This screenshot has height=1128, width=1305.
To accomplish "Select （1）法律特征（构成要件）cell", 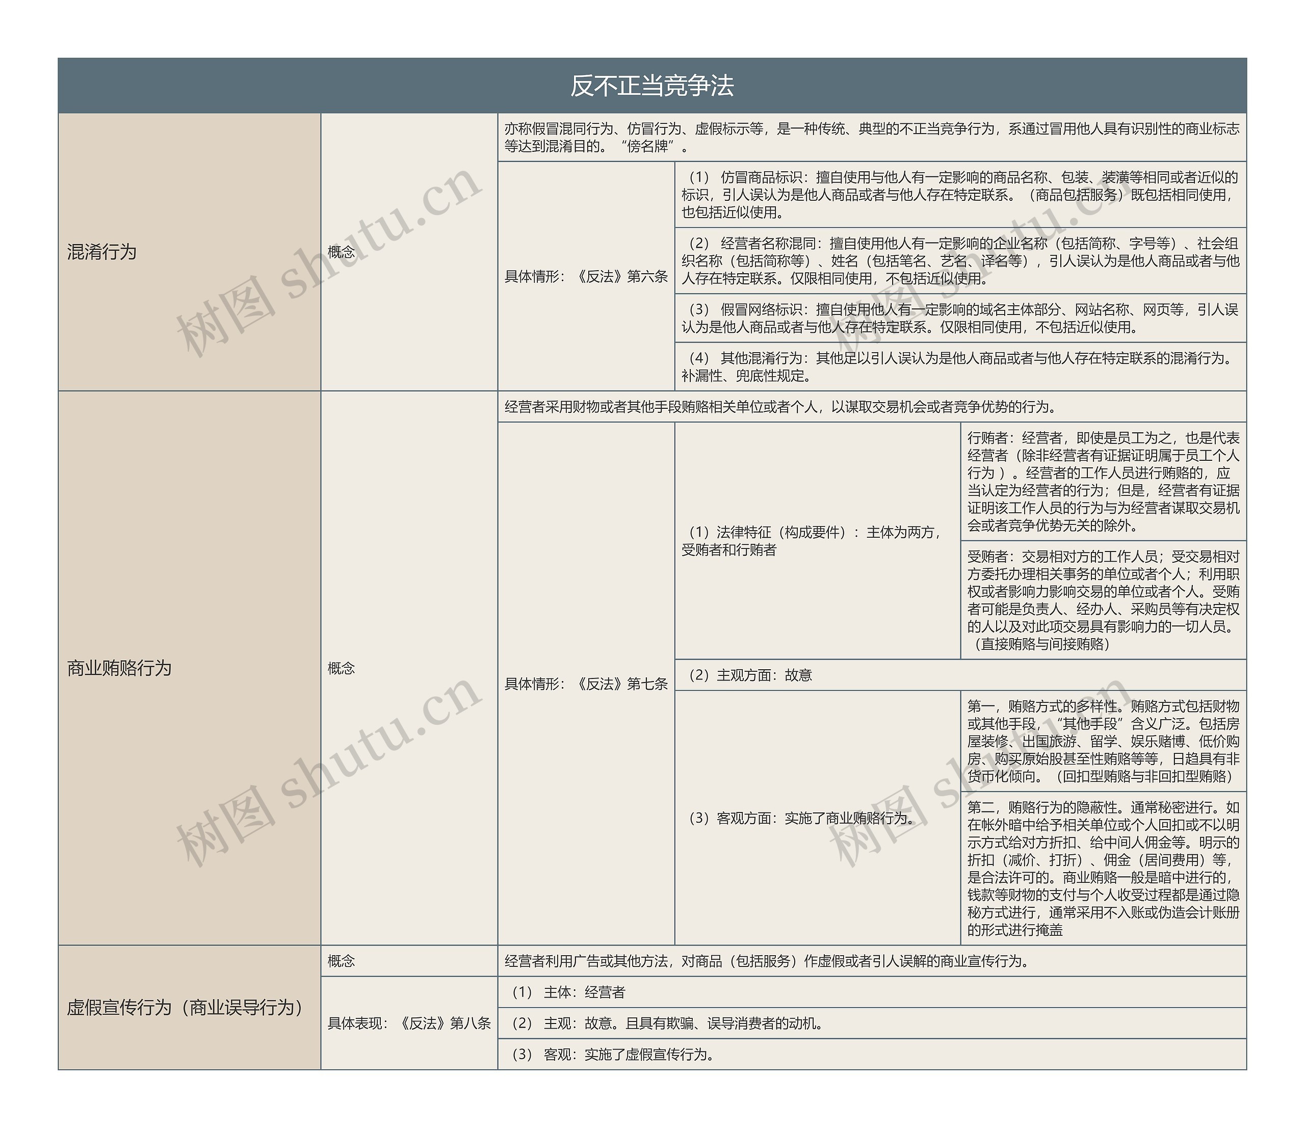I will pos(818,540).
